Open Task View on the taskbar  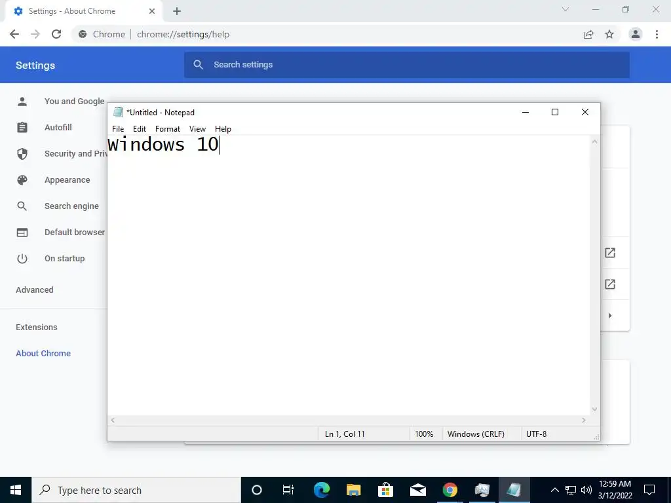[288, 490]
